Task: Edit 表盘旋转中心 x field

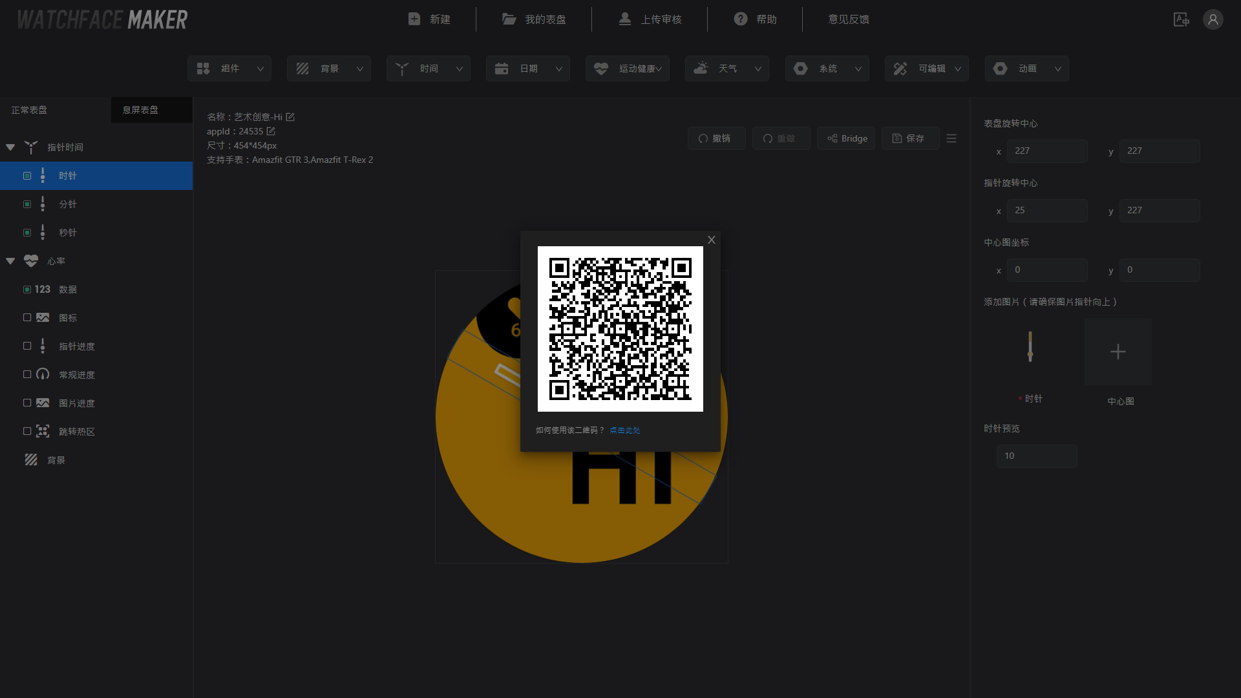Action: 1047,151
